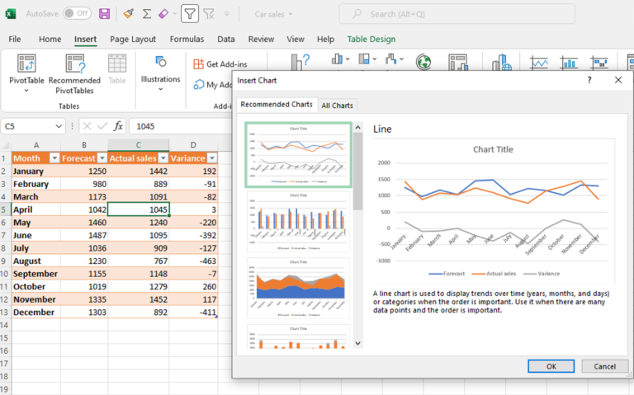Click the Save icon in title bar
Image resolution: width=634 pixels, height=395 pixels.
105,13
